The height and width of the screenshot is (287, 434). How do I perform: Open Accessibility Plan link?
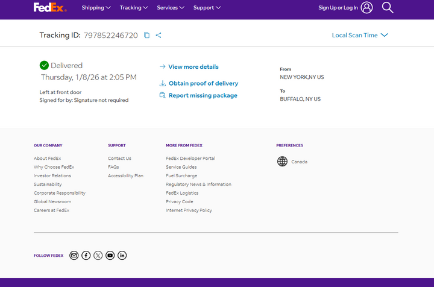coord(125,175)
